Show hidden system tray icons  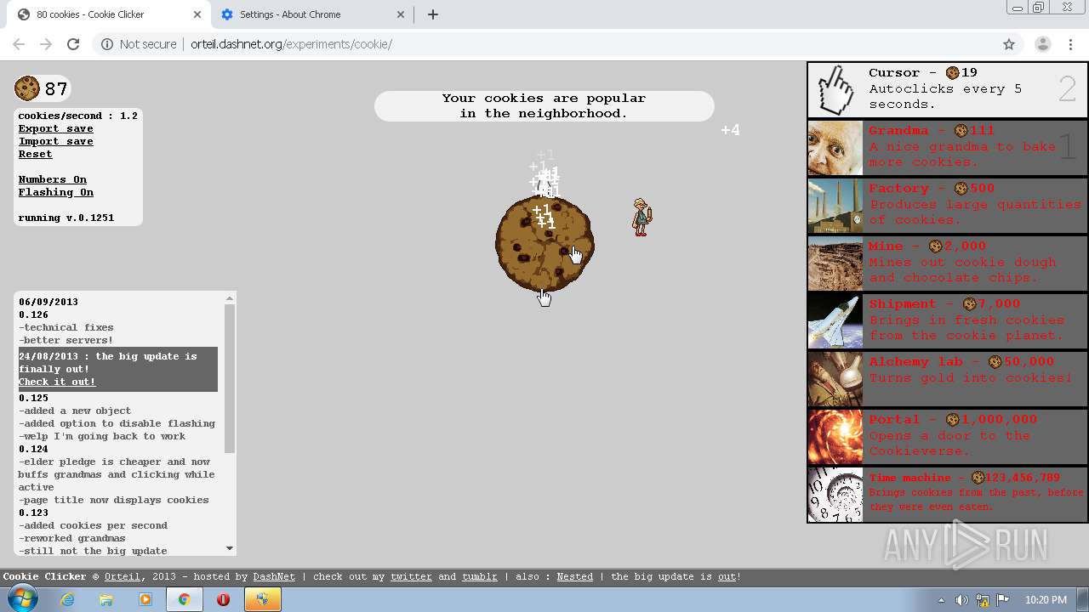[941, 600]
